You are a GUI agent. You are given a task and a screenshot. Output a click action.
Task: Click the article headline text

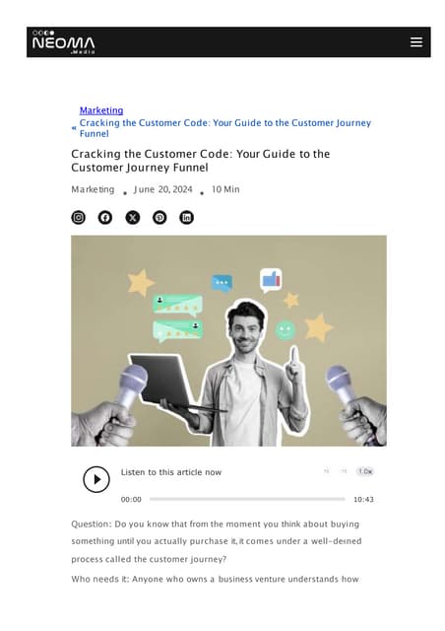201,161
